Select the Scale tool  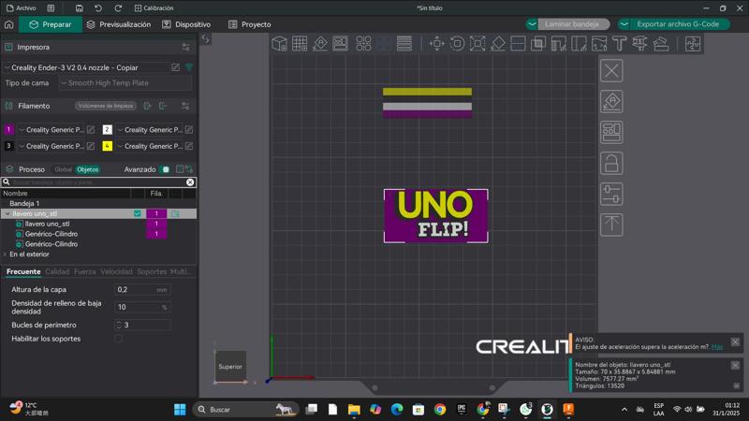tap(477, 43)
